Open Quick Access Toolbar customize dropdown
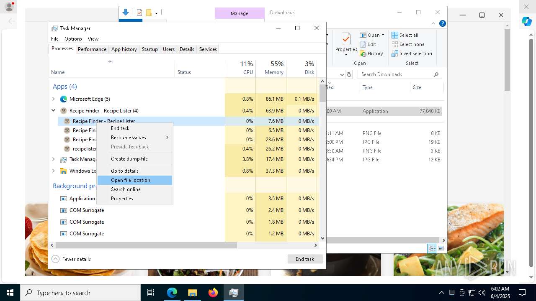The height and width of the screenshot is (301, 536). 156,13
